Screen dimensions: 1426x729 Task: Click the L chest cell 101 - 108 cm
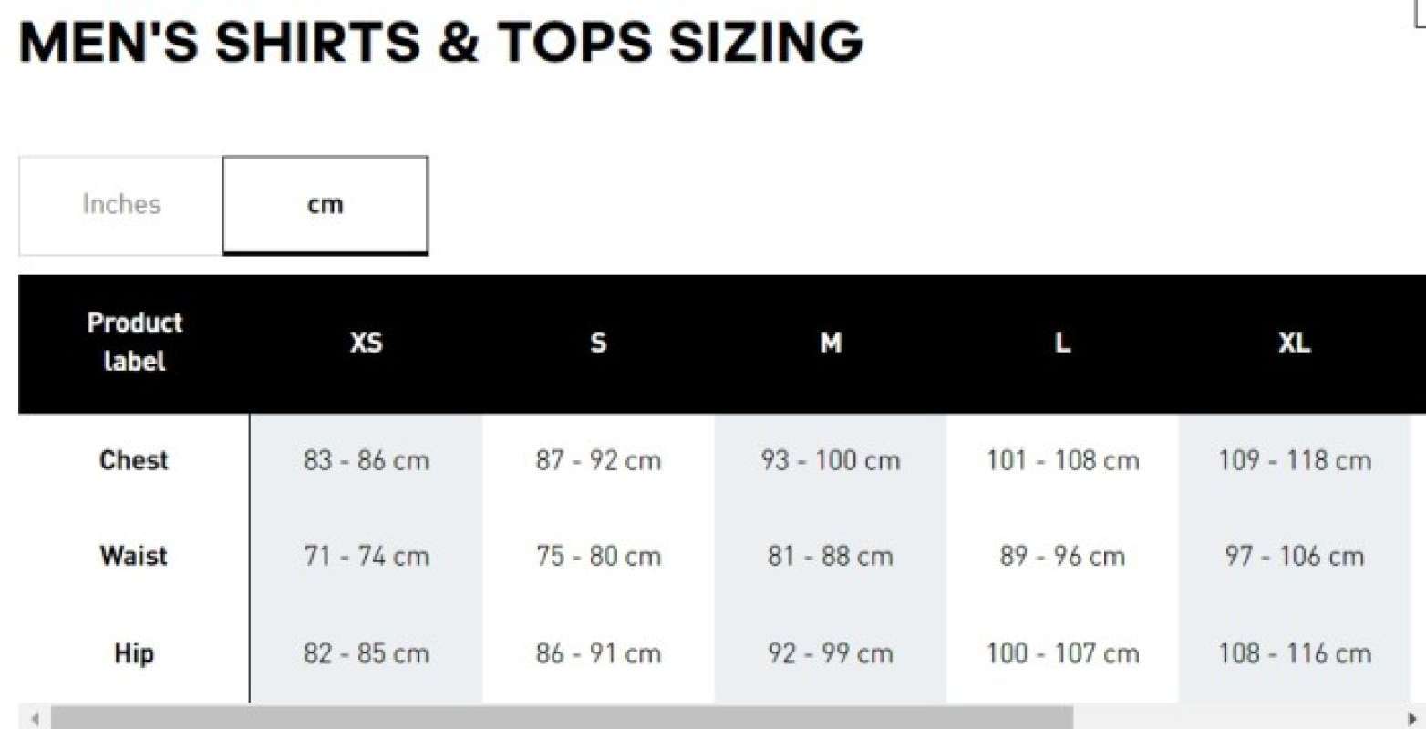pos(1062,460)
